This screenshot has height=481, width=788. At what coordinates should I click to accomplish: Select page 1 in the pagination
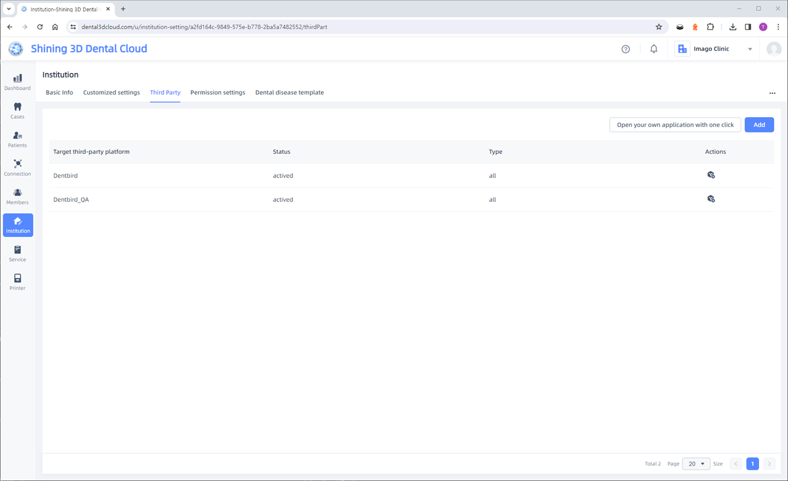pos(752,464)
